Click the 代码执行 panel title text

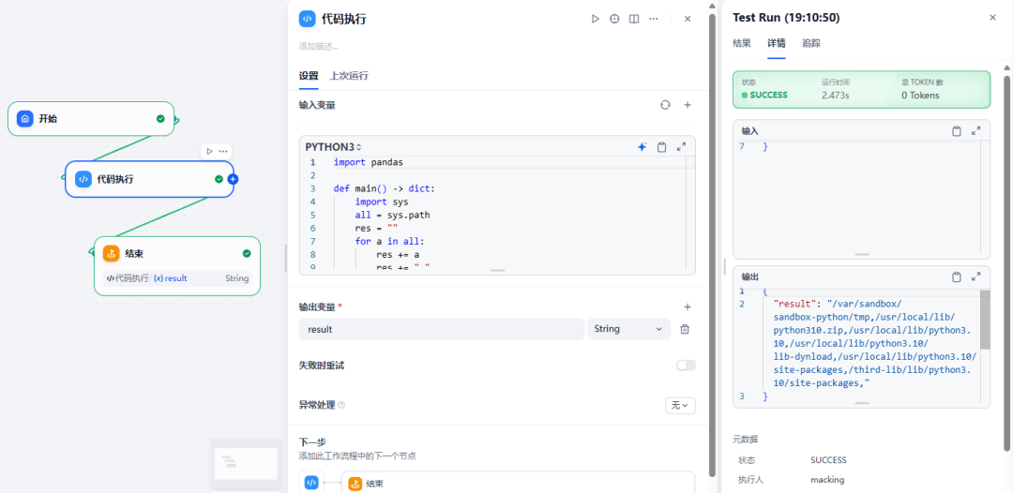(x=343, y=19)
